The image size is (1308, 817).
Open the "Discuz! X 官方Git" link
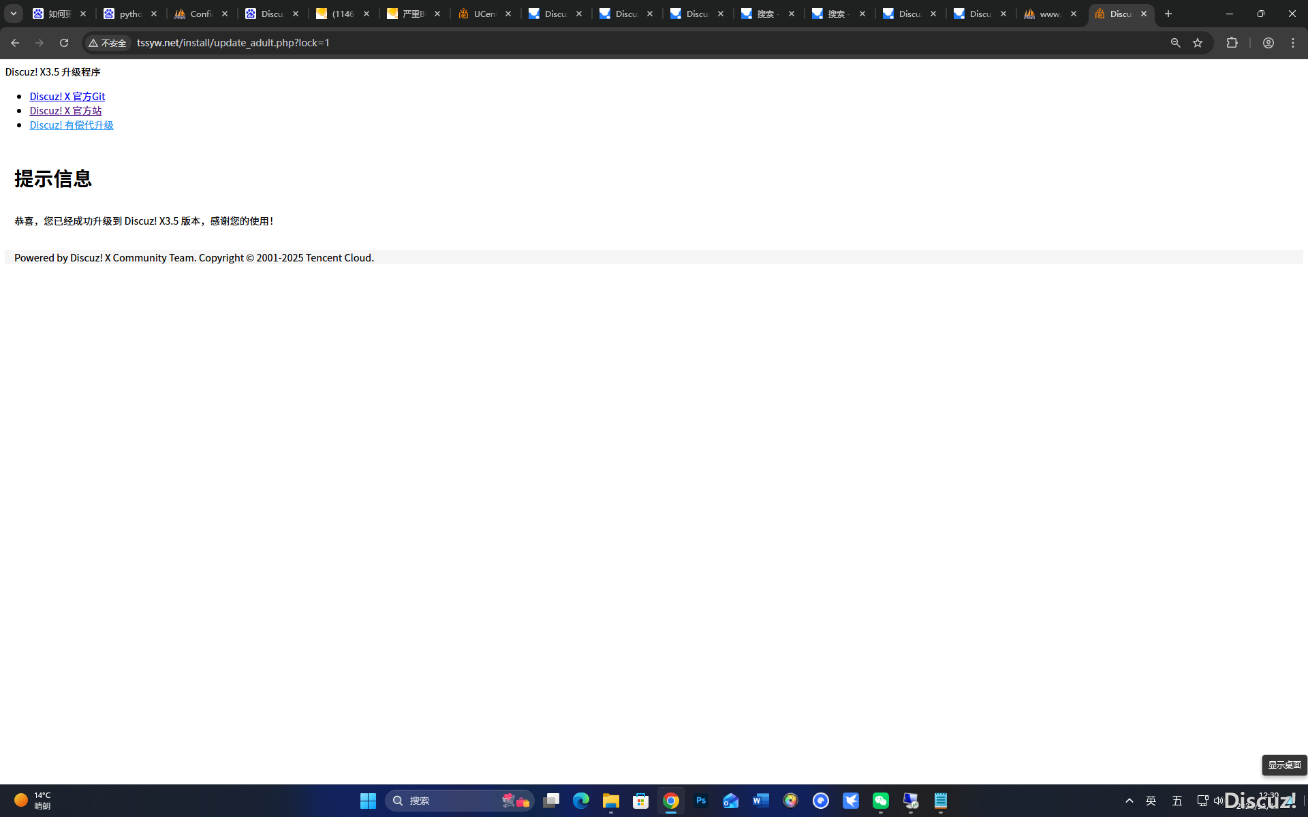coord(67,96)
